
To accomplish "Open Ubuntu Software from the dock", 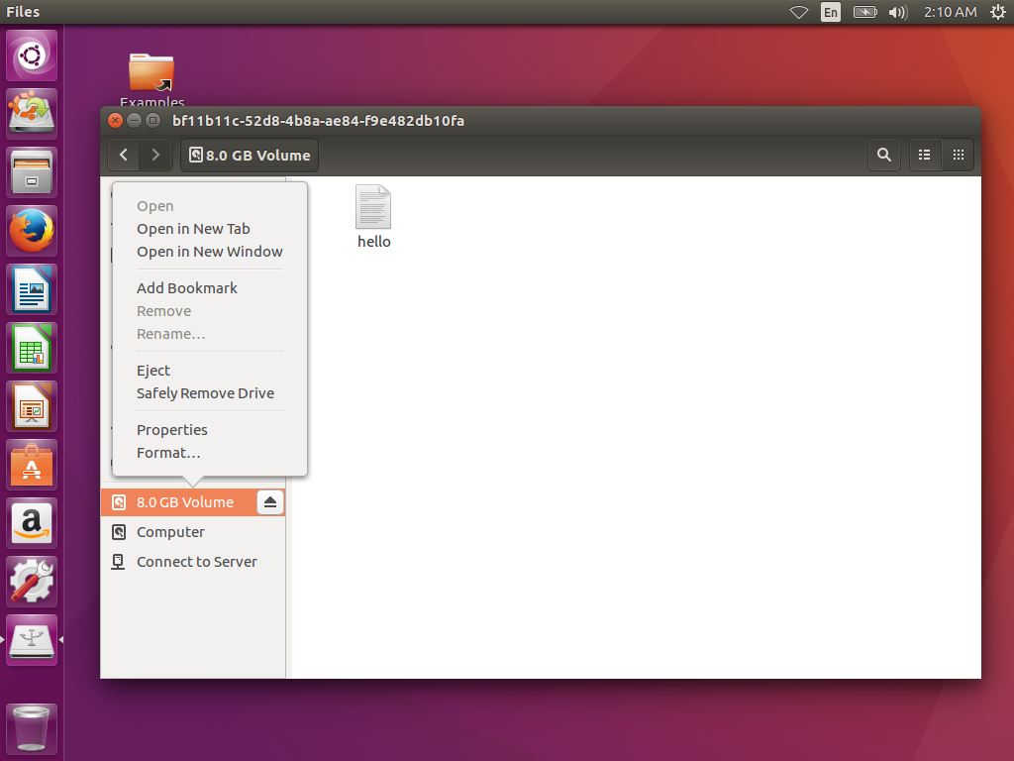I will (x=31, y=464).
